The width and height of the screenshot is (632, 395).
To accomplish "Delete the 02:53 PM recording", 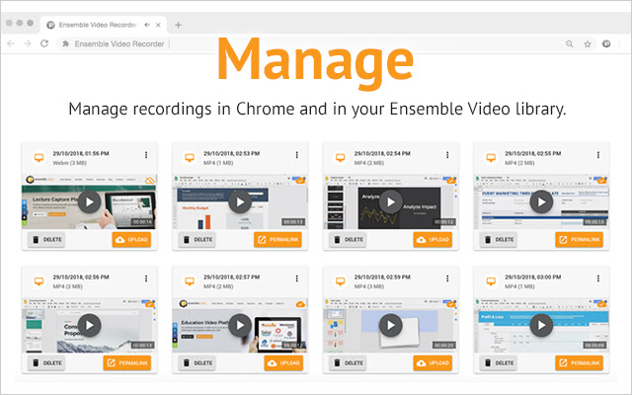I will coord(197,240).
